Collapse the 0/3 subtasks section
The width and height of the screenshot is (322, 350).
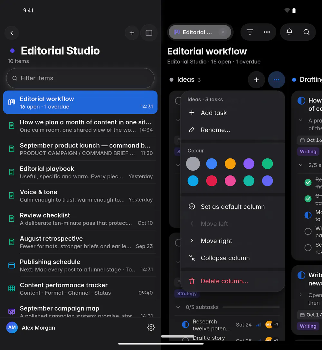(x=178, y=307)
